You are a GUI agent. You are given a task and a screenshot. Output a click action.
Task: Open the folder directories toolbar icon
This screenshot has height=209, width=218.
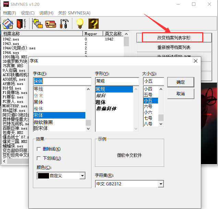37,23
